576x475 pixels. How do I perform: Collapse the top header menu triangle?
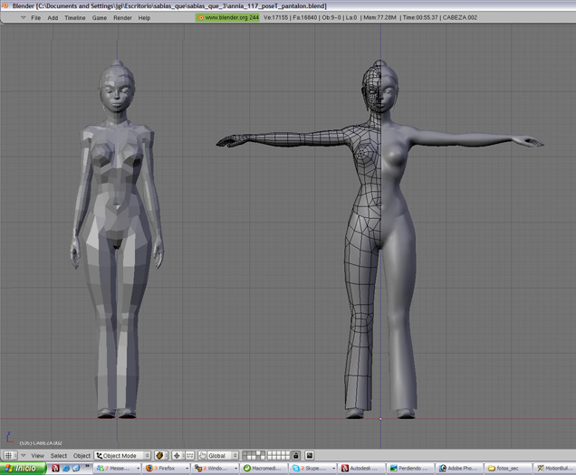(23, 17)
